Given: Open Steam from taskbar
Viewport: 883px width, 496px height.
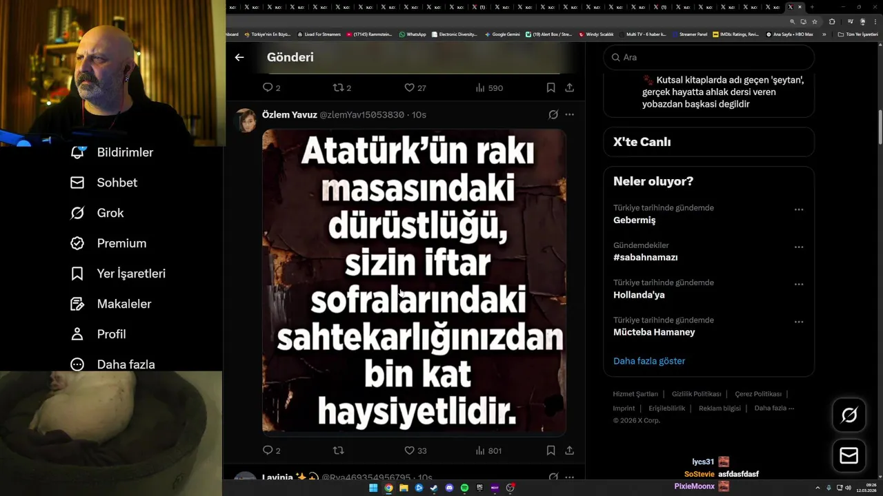Looking at the screenshot, I should [x=434, y=488].
